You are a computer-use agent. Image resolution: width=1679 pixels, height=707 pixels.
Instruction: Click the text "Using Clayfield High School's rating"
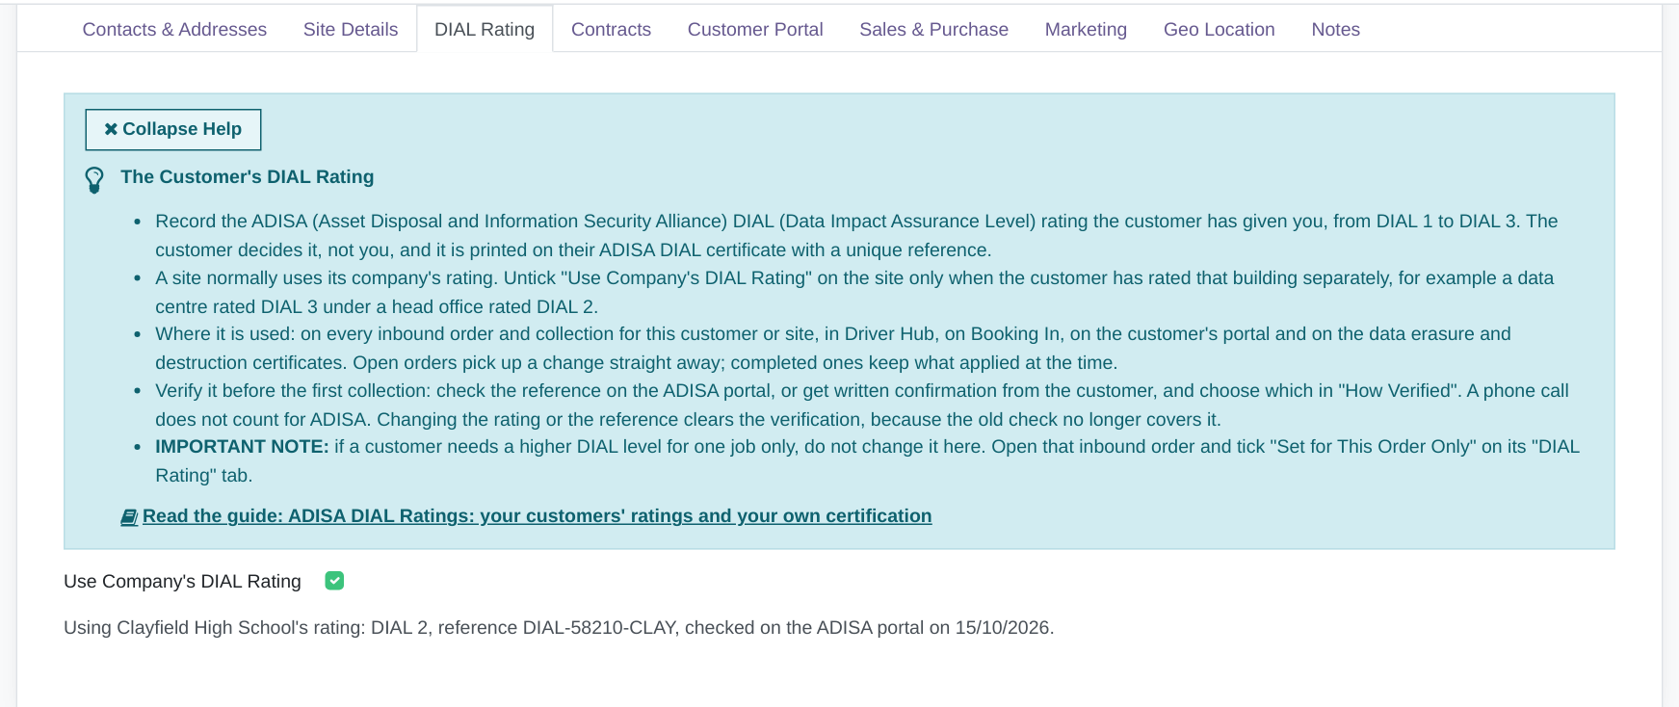[x=214, y=628]
